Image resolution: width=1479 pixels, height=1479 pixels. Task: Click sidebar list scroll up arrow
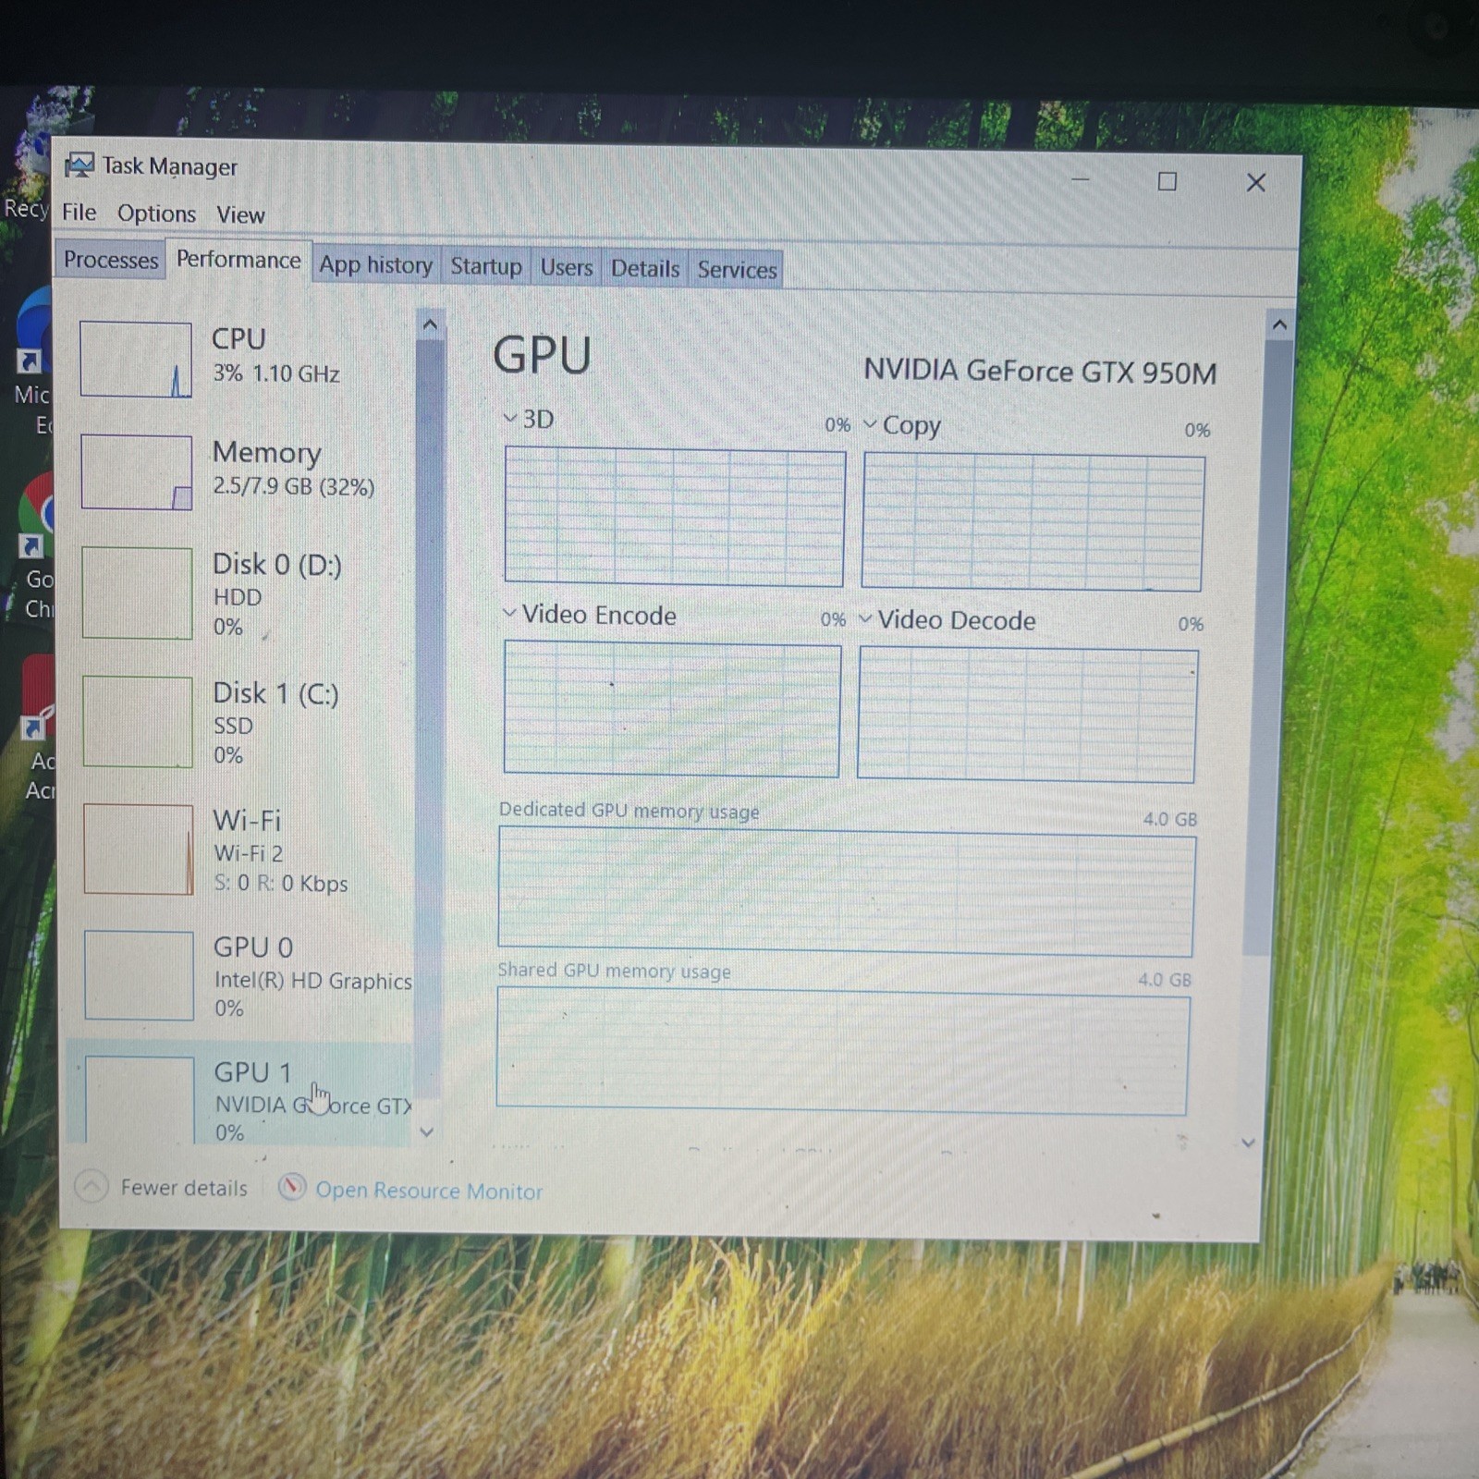(x=429, y=324)
